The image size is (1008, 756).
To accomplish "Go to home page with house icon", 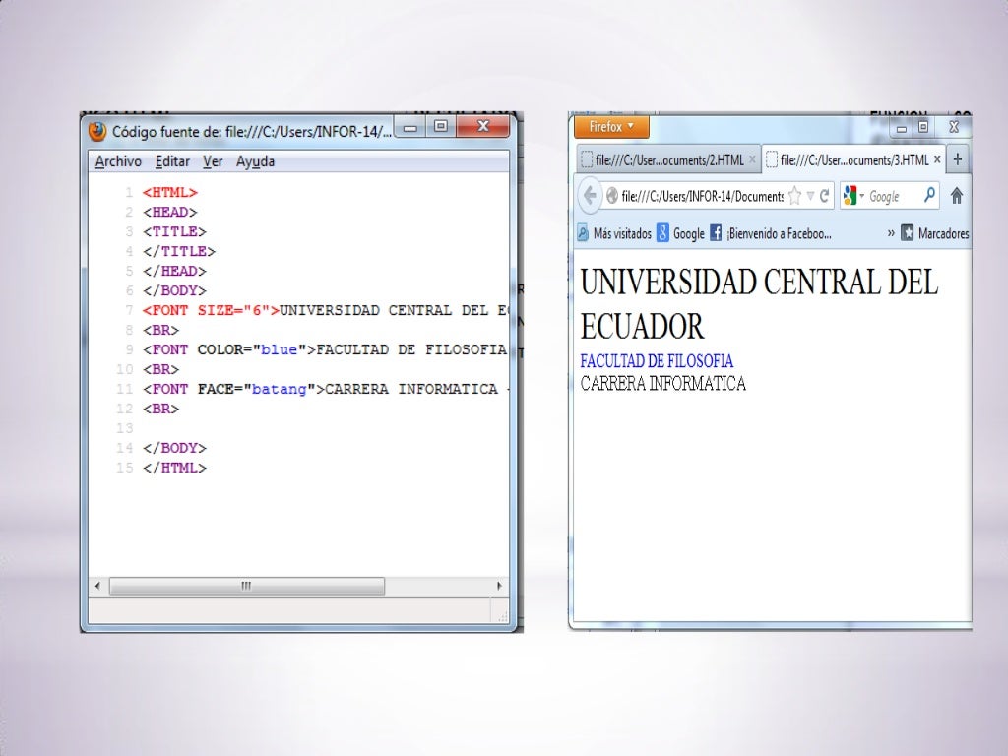I will pyautogui.click(x=957, y=196).
